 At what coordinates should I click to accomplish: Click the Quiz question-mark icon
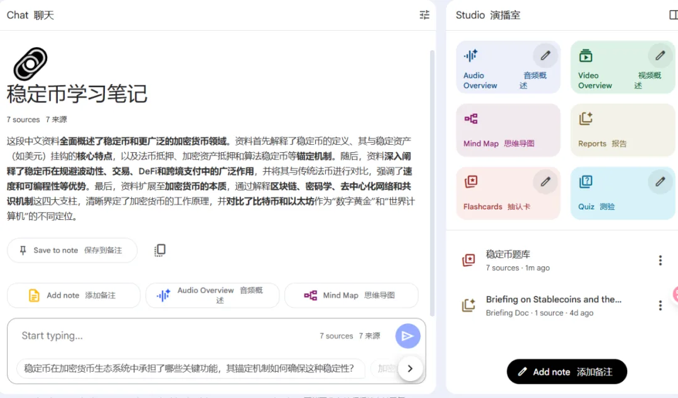click(586, 182)
